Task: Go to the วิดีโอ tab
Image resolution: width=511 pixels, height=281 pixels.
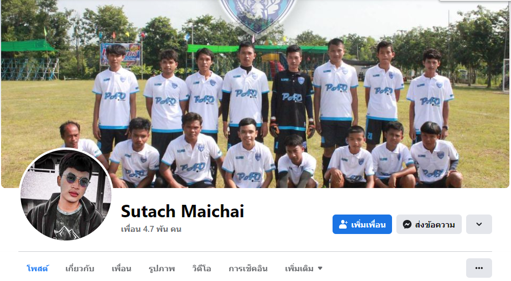Action: (x=202, y=269)
